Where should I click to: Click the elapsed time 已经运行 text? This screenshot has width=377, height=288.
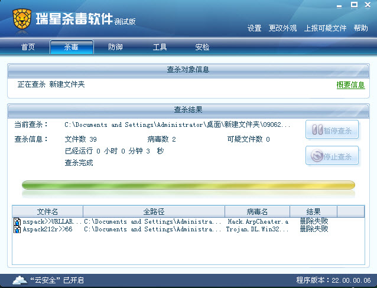tap(115, 151)
